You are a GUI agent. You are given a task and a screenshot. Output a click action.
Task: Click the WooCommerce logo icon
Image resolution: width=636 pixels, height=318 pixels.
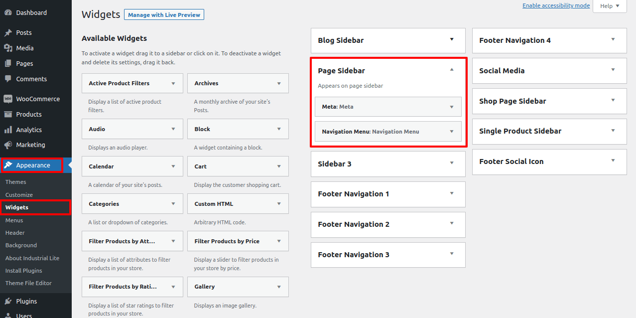tap(8, 99)
